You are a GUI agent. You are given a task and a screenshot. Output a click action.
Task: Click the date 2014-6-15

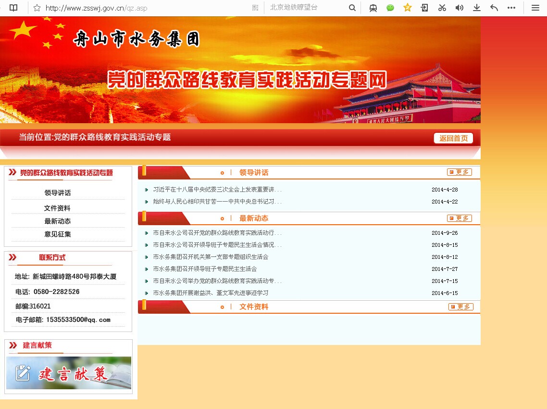point(445,293)
